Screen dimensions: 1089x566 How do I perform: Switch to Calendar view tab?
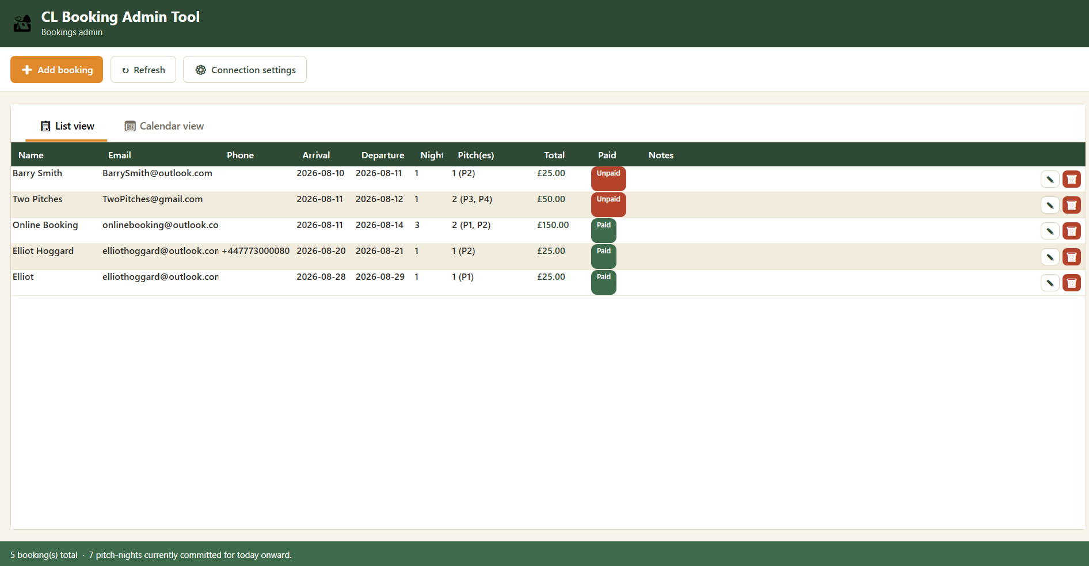(x=165, y=126)
